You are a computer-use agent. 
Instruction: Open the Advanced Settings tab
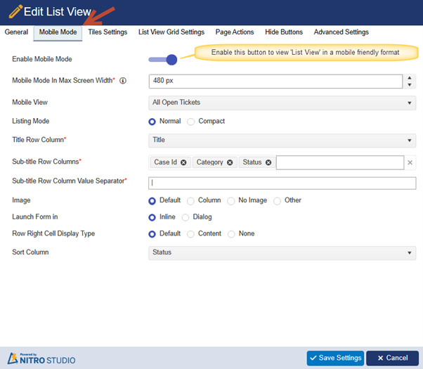click(x=341, y=32)
